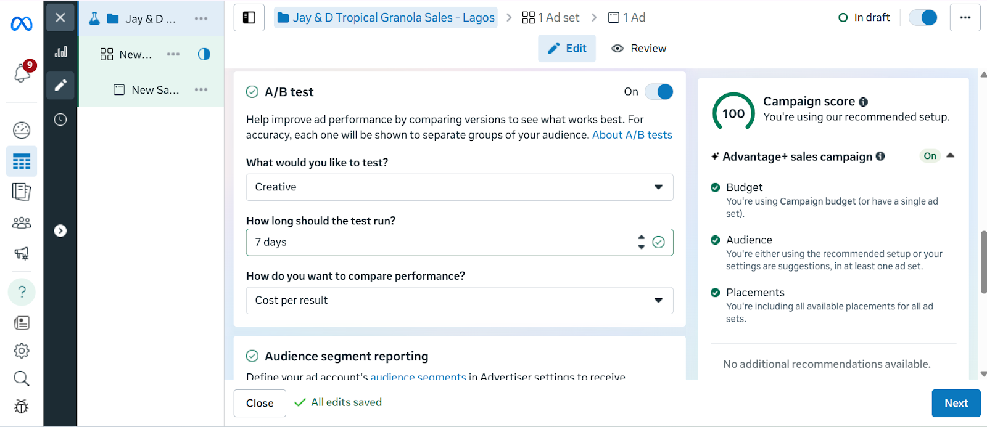Open settings gear icon
This screenshot has height=427, width=987.
22,351
